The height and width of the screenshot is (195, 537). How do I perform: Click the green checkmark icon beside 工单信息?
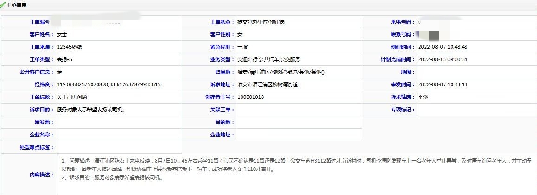coord(3,6)
